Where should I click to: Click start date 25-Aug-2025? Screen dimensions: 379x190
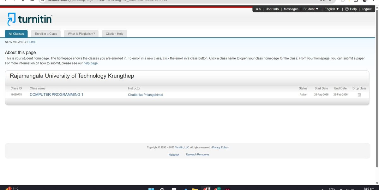click(x=321, y=95)
